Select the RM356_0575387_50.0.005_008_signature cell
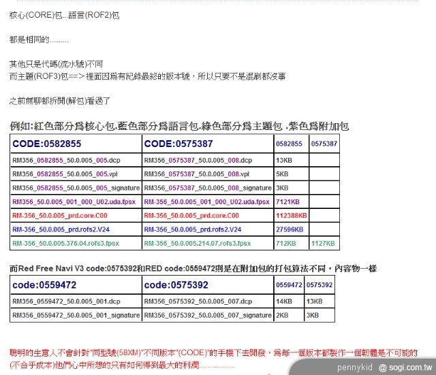This screenshot has width=436, height=375. coord(207,187)
